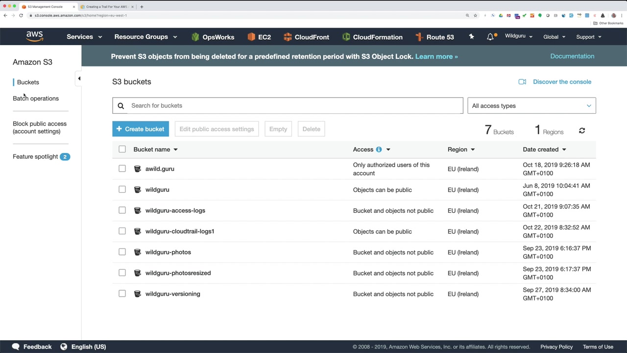Open Block public access account settings

(x=40, y=127)
